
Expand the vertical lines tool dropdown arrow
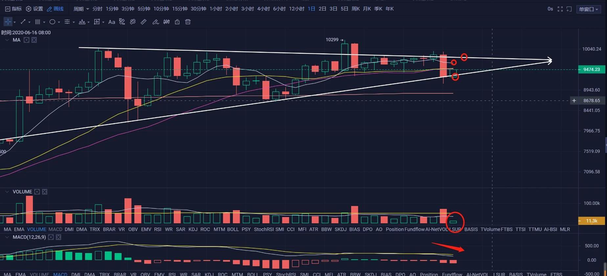[44, 22]
